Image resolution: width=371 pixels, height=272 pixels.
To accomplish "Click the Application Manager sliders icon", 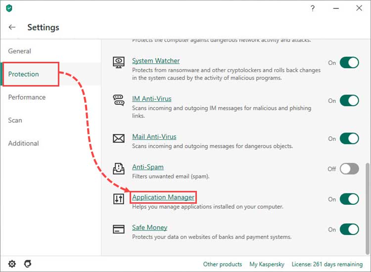I will coord(119,199).
